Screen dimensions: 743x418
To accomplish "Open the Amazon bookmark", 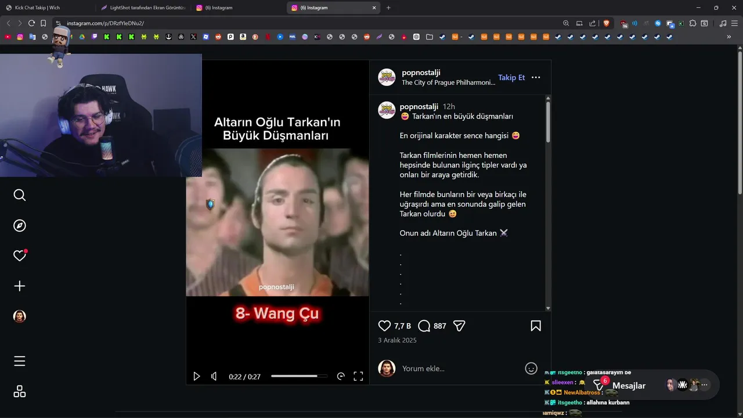I will [x=243, y=37].
